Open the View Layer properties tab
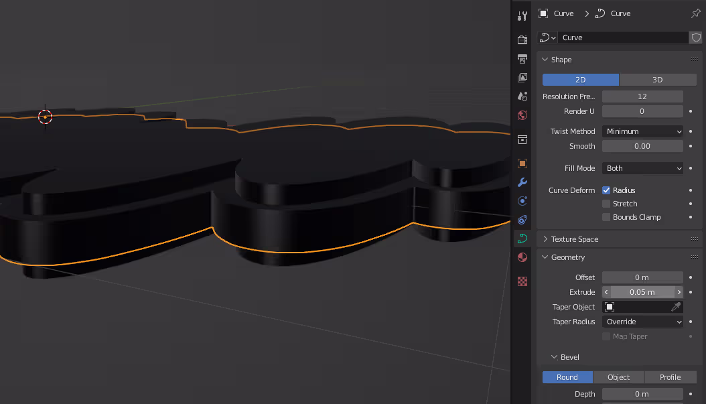Screen dimensions: 706x404 pyautogui.click(x=522, y=78)
